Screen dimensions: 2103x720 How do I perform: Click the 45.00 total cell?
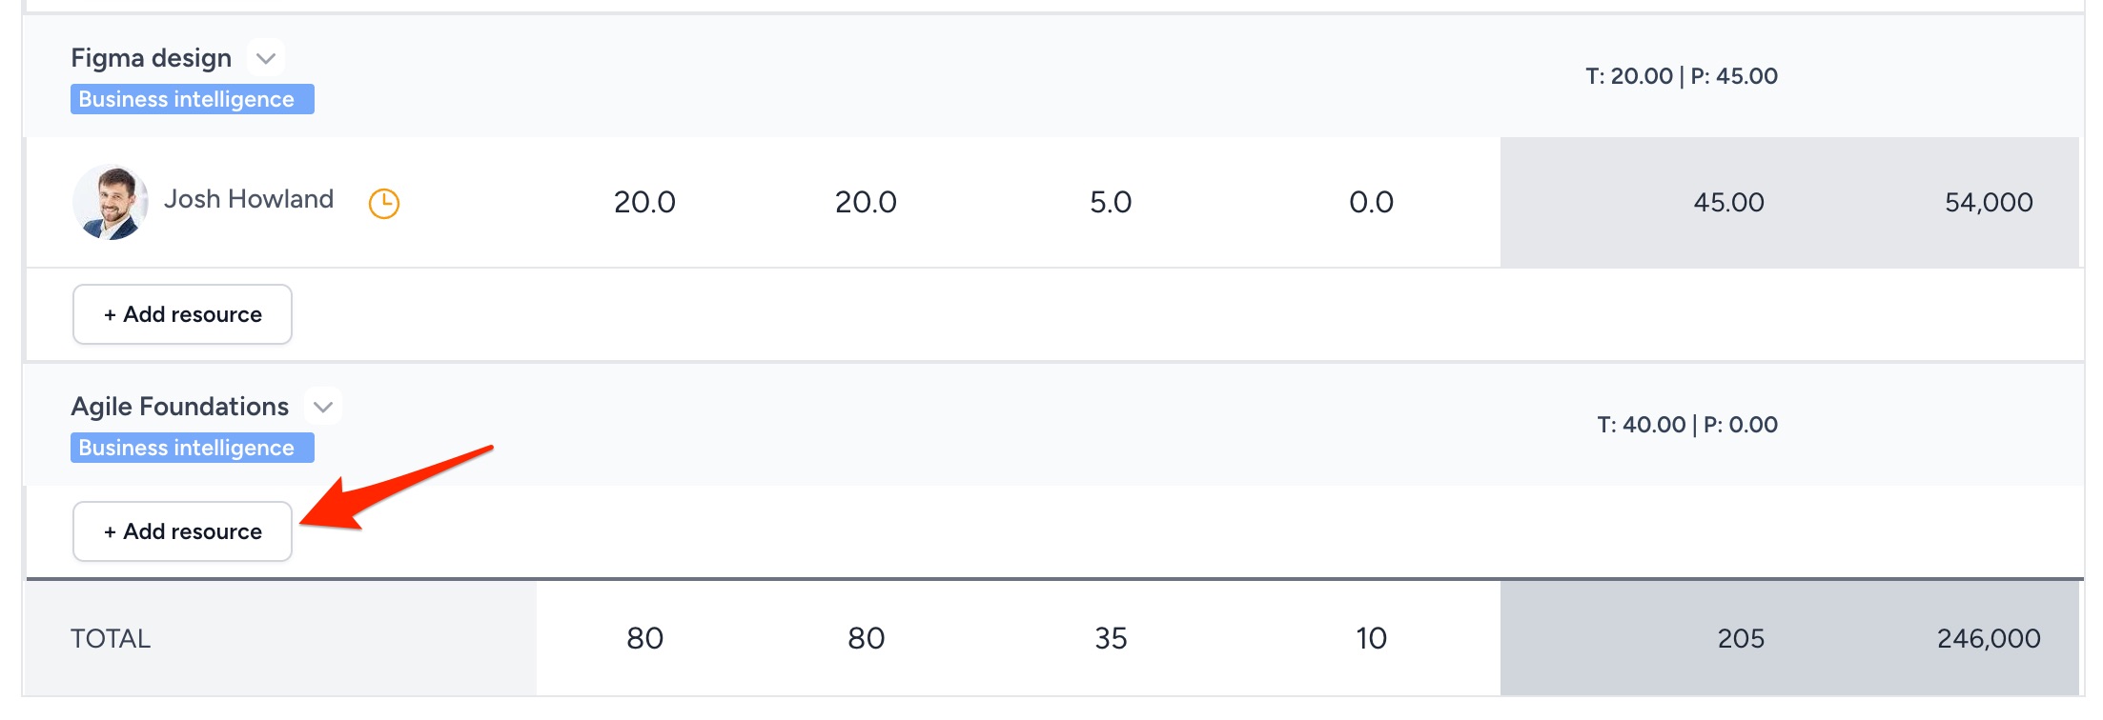click(1728, 202)
